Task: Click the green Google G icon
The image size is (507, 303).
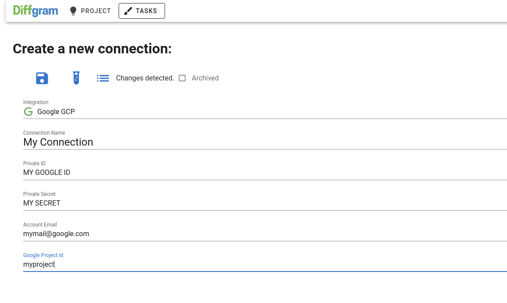Action: click(x=28, y=112)
